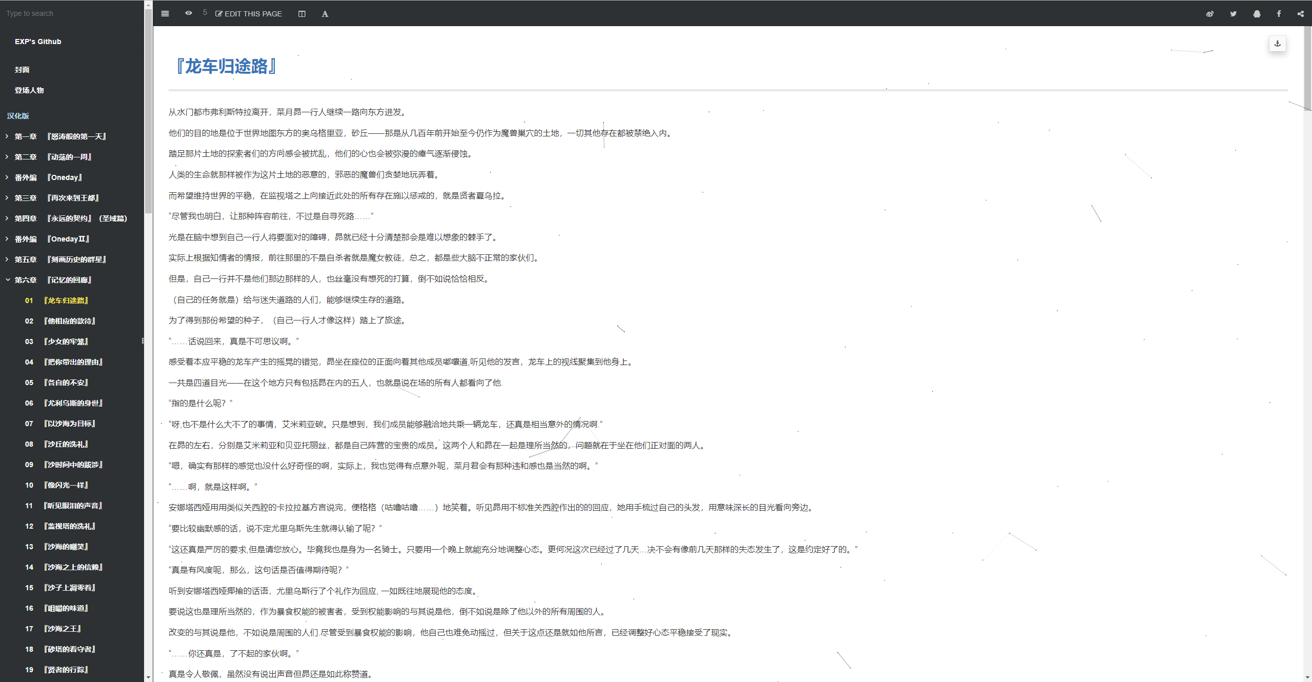Share page on Weibo

click(x=1209, y=14)
